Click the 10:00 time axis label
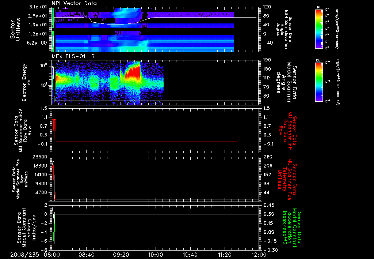 pos(156,255)
